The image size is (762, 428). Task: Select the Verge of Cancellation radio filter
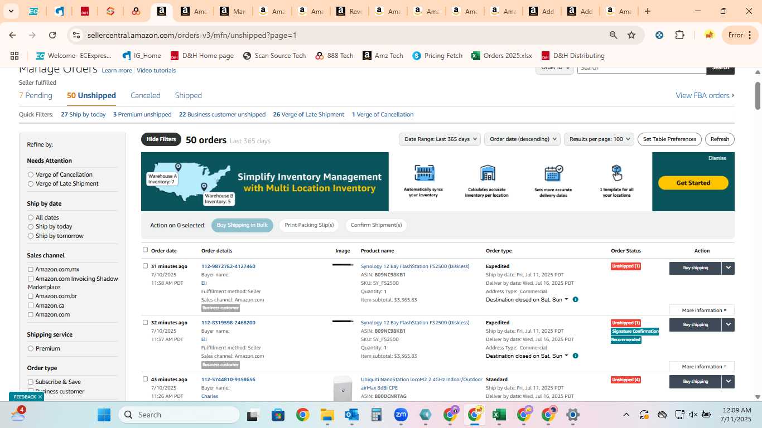pyautogui.click(x=31, y=174)
